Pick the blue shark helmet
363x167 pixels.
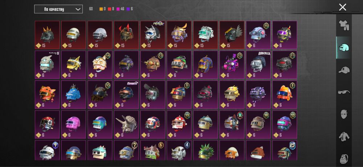click(x=73, y=94)
